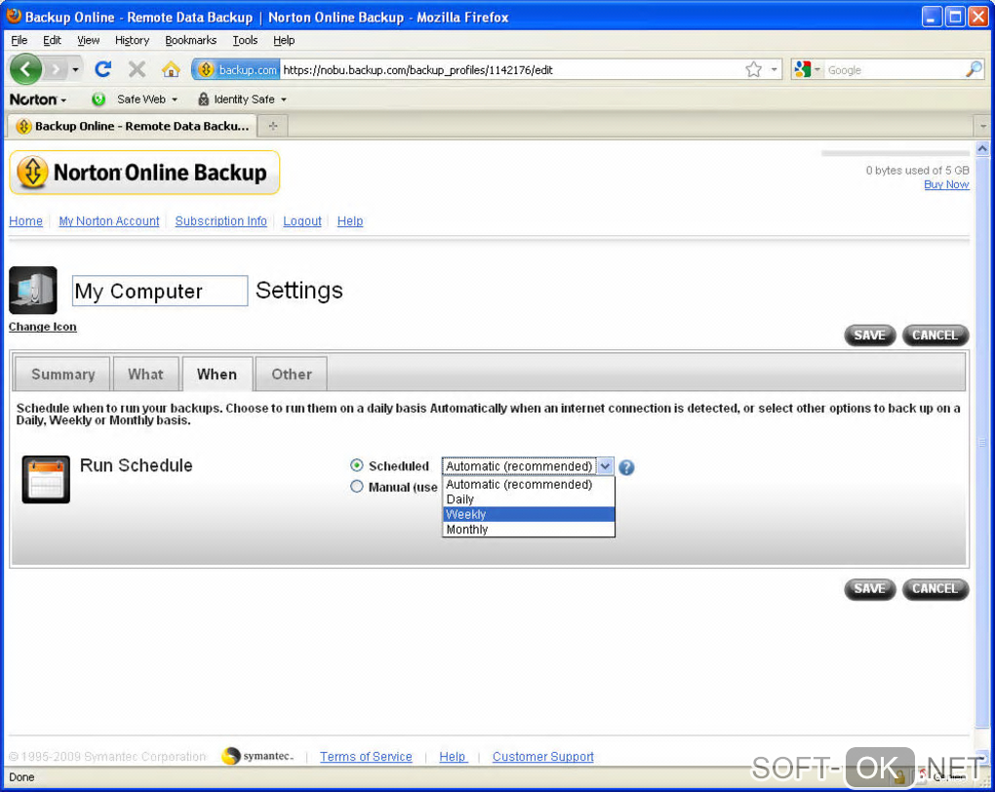Viewport: 995px width, 792px height.
Task: Open a new tab with plus button
Action: pos(273,126)
